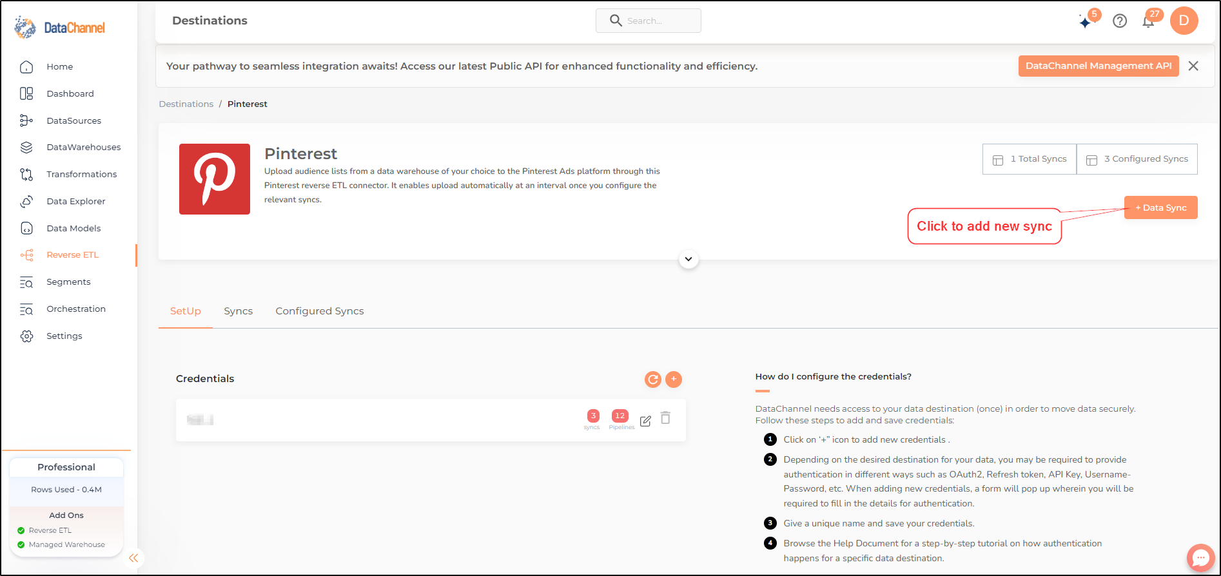Click the DataChannel Management API button

[1099, 66]
